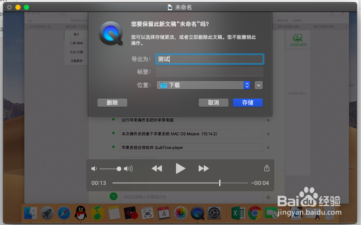The image size is (361, 225).
Task: Open FaceTime from the Dock
Action: click(271, 213)
